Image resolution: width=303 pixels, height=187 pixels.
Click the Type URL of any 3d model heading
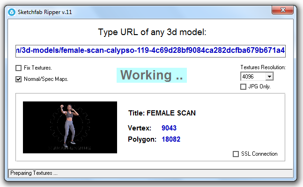tap(152, 32)
